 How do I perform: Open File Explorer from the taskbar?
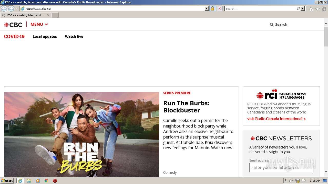click(x=29, y=181)
